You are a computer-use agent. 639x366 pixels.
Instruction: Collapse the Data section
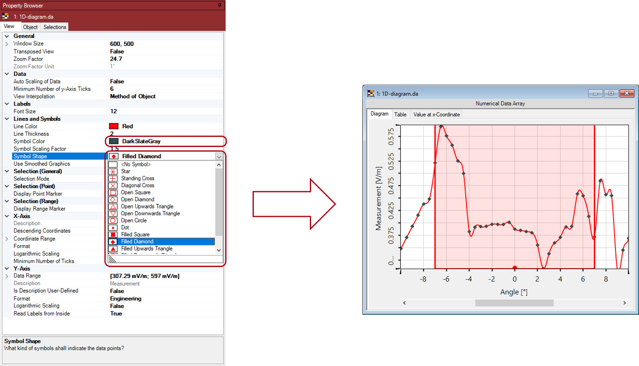coord(7,74)
